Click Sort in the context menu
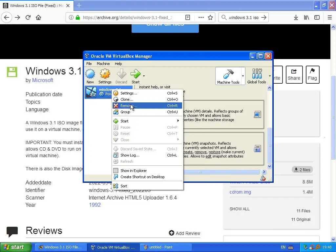Image resolution: width=336 pixels, height=252 pixels. (147, 186)
